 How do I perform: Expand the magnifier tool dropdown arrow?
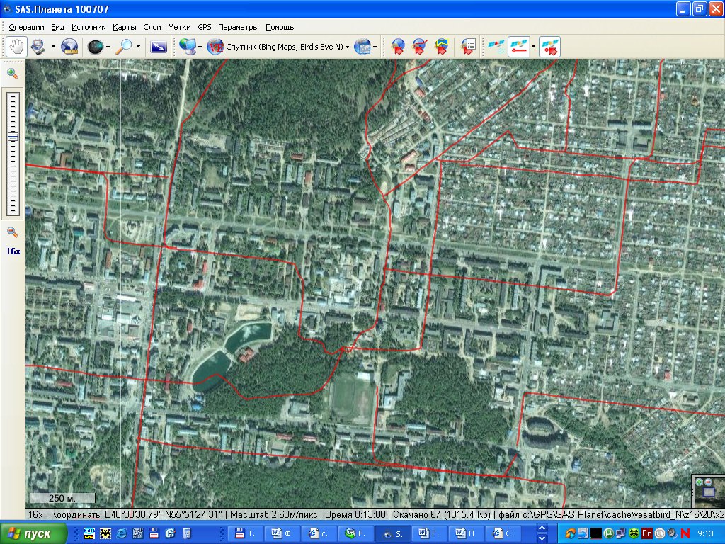(138, 47)
